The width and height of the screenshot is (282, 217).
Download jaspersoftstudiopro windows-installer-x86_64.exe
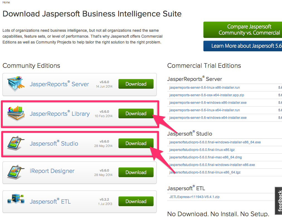pos(215,142)
